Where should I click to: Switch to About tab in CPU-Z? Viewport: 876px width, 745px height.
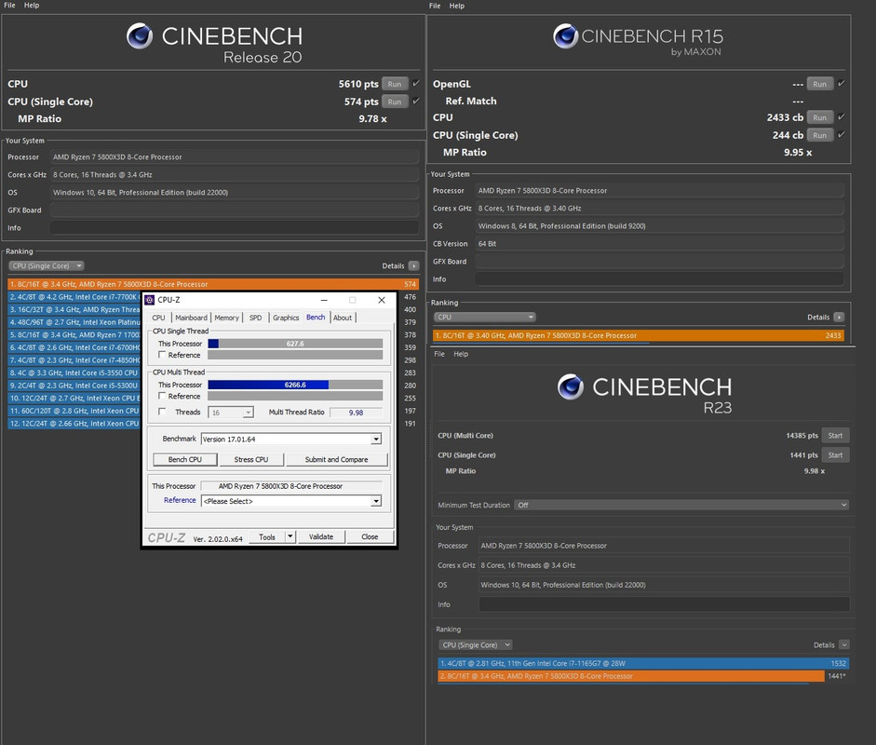point(343,318)
